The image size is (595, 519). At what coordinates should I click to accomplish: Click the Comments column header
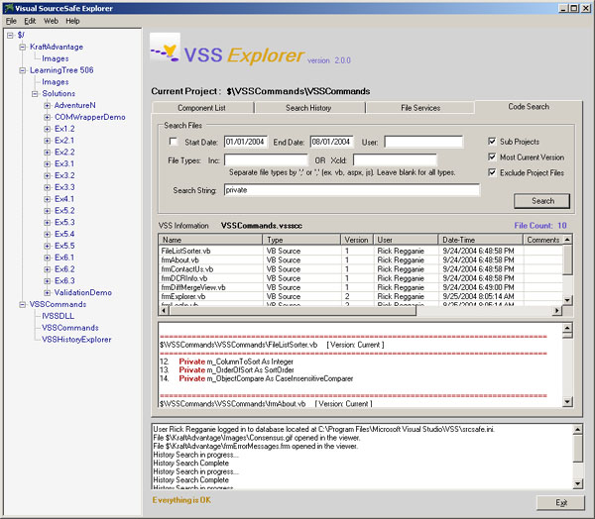pos(543,240)
